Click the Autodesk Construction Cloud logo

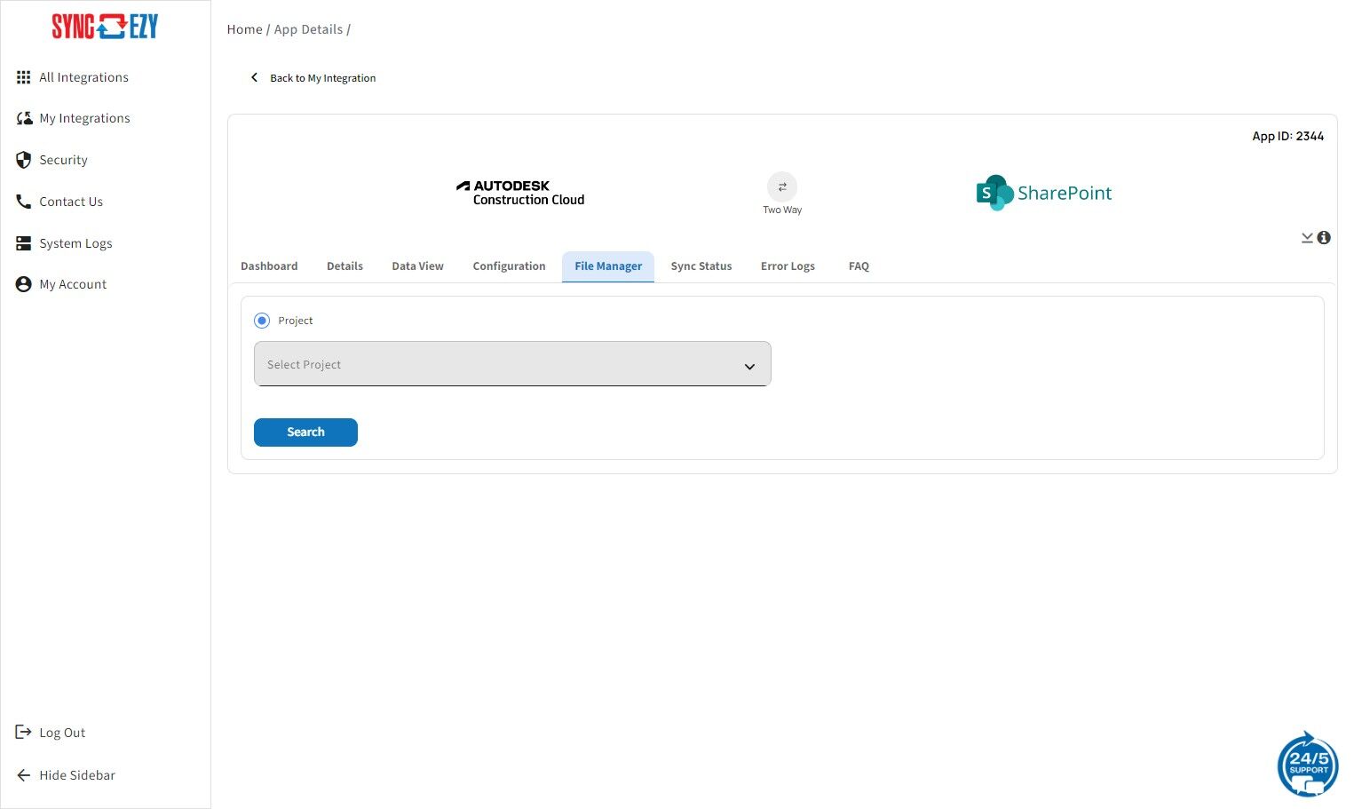(520, 193)
